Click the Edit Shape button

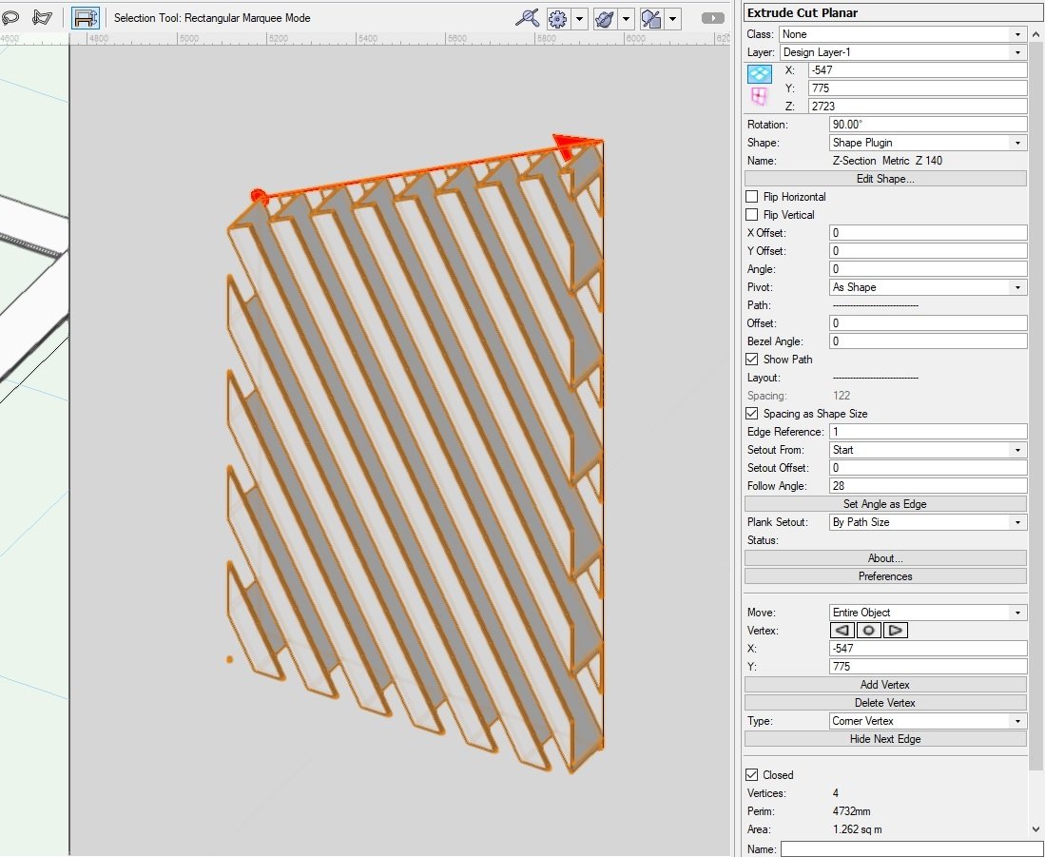tap(885, 179)
